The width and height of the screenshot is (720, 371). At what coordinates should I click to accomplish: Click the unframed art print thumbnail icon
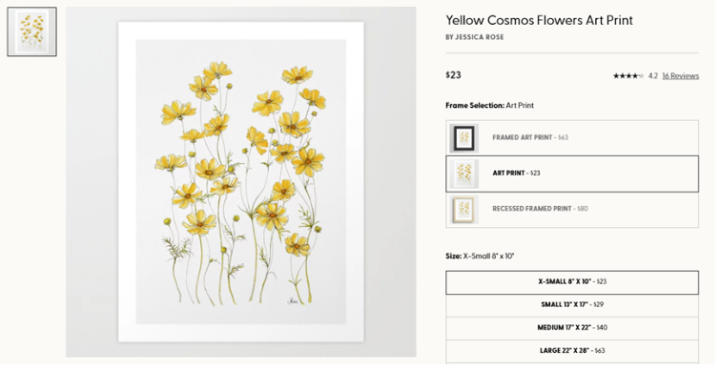coord(464,174)
